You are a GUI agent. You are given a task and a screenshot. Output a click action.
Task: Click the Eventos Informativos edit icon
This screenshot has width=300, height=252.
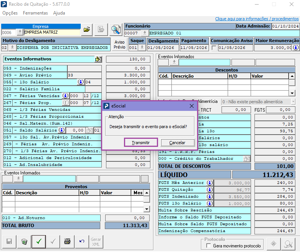pos(98,59)
